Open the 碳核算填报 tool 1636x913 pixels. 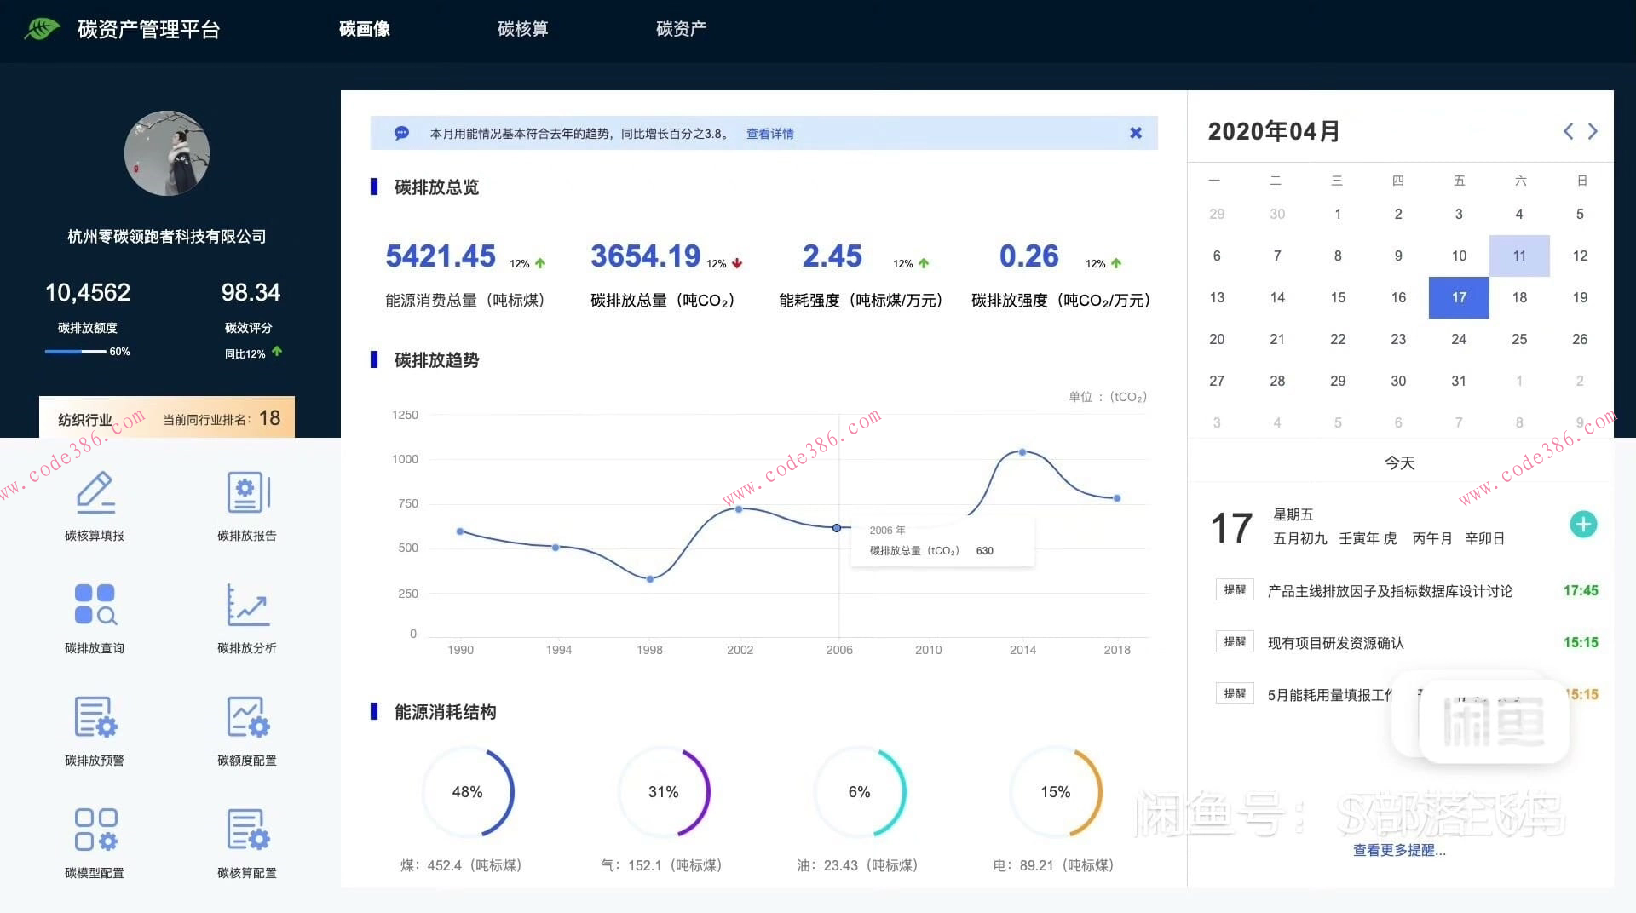[x=95, y=506]
